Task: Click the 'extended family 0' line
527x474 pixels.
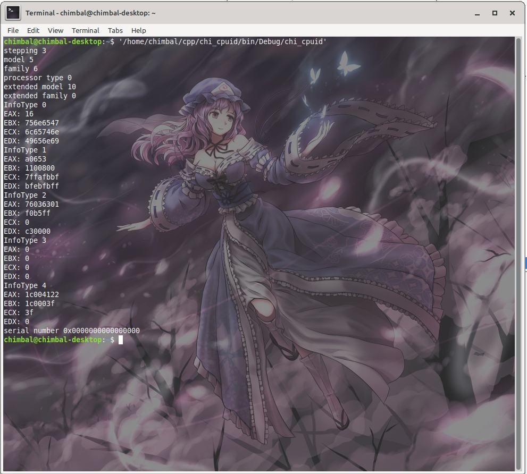Action: [40, 96]
